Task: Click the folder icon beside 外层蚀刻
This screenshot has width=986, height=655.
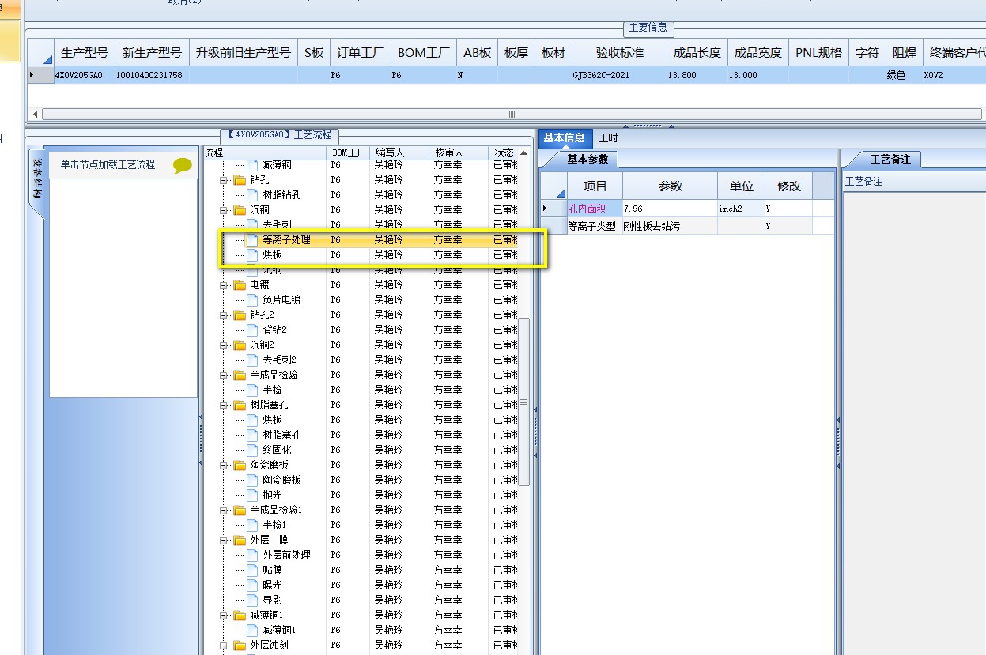Action: tap(240, 645)
